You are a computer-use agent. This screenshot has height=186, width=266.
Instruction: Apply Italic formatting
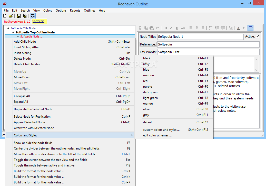(171, 28)
